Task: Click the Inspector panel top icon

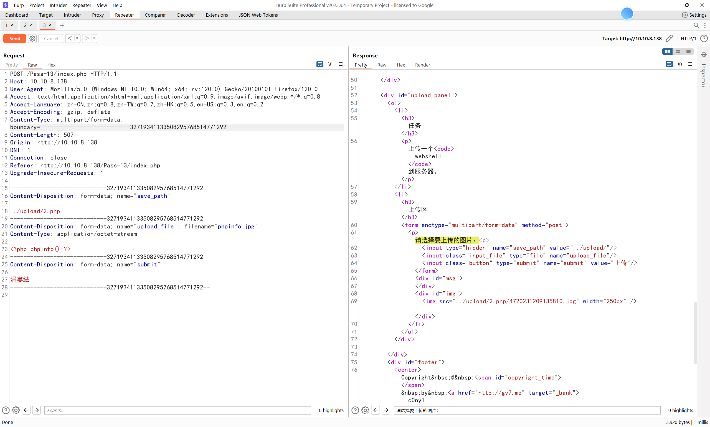Action: (x=704, y=55)
